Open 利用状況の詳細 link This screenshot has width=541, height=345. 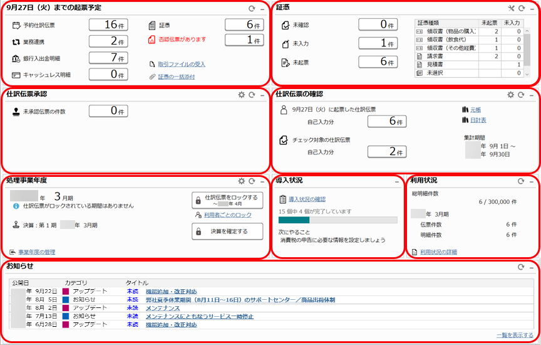[438, 252]
